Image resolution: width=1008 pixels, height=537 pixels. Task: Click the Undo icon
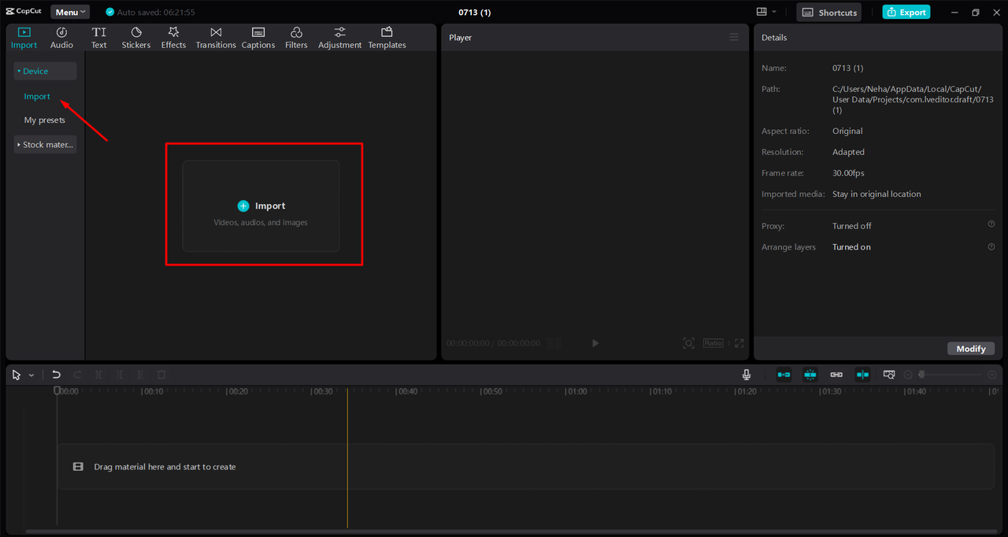[56, 375]
